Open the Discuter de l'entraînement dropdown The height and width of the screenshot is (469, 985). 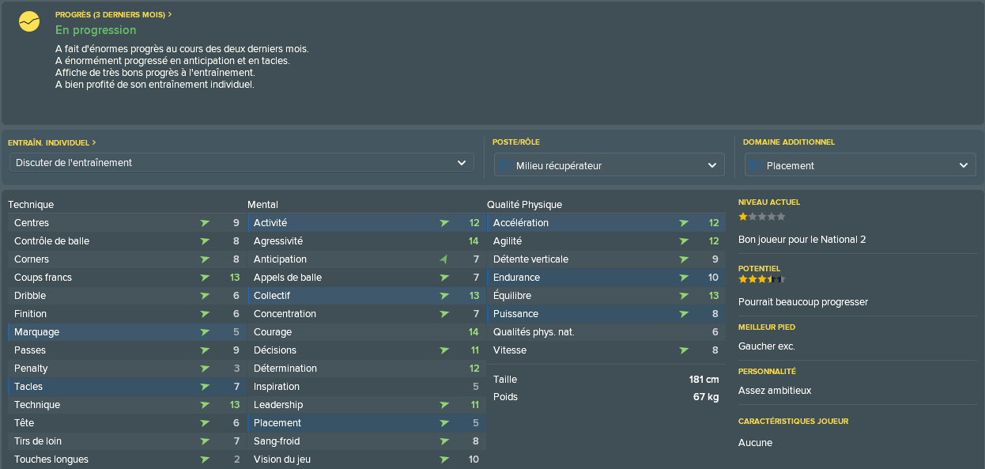pos(242,162)
